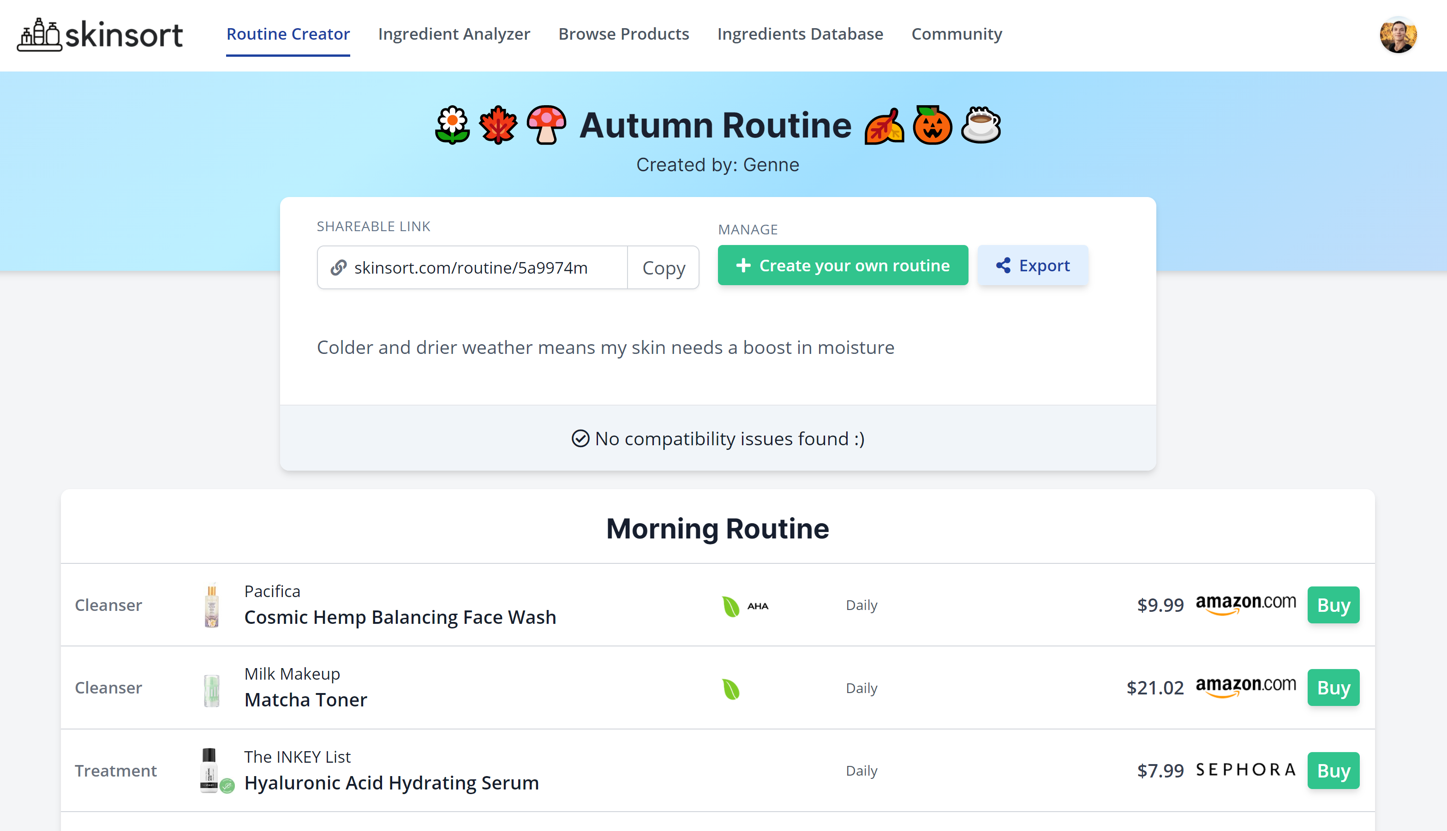1447x831 pixels.
Task: Click the Created by: Genne text
Action: point(717,165)
